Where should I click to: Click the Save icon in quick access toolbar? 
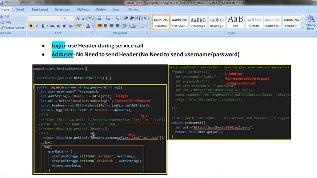(1, 3)
